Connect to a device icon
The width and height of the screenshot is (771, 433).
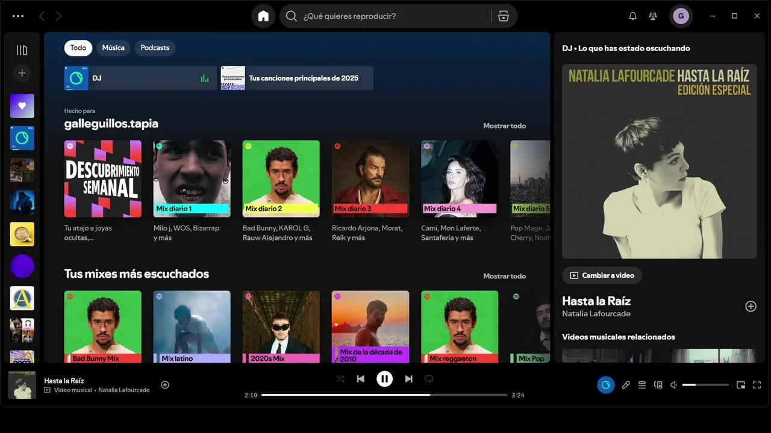coord(658,385)
